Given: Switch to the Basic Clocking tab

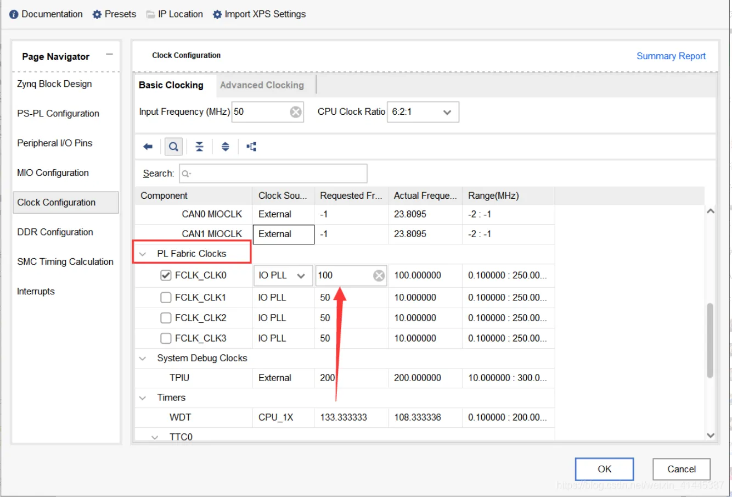Looking at the screenshot, I should point(171,85).
